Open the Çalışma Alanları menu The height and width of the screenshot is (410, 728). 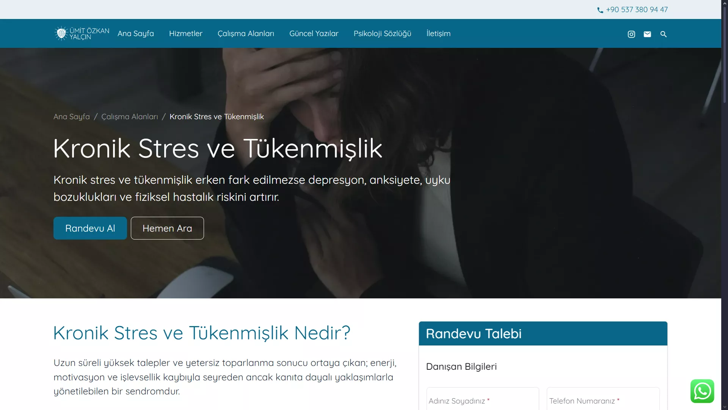(x=246, y=33)
